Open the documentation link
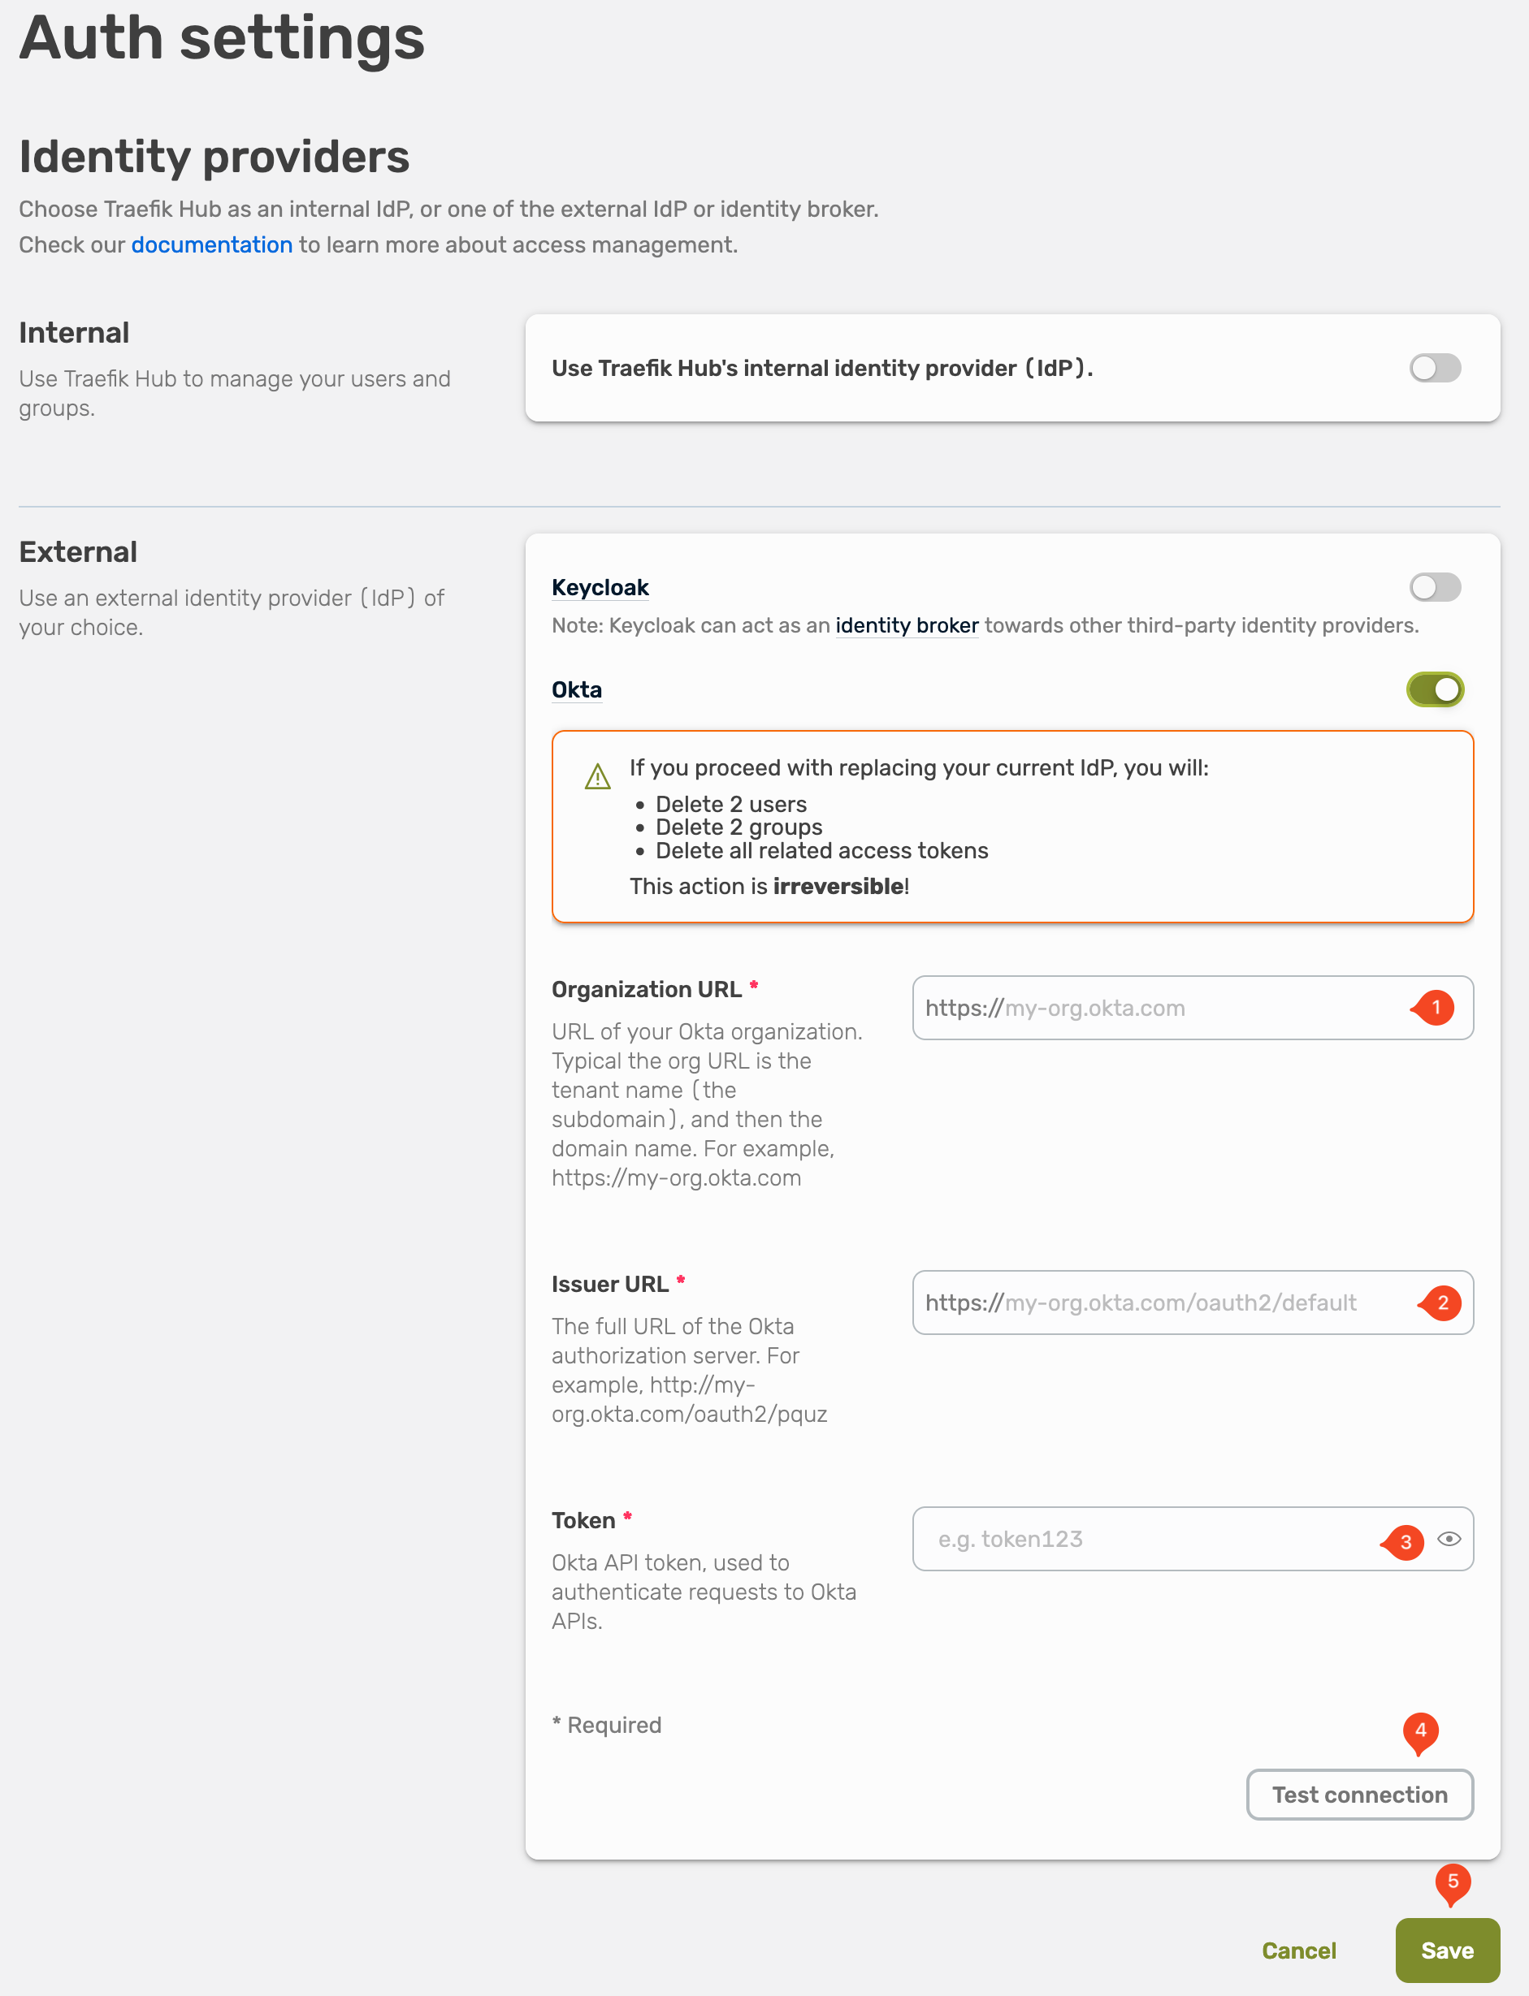 point(211,244)
